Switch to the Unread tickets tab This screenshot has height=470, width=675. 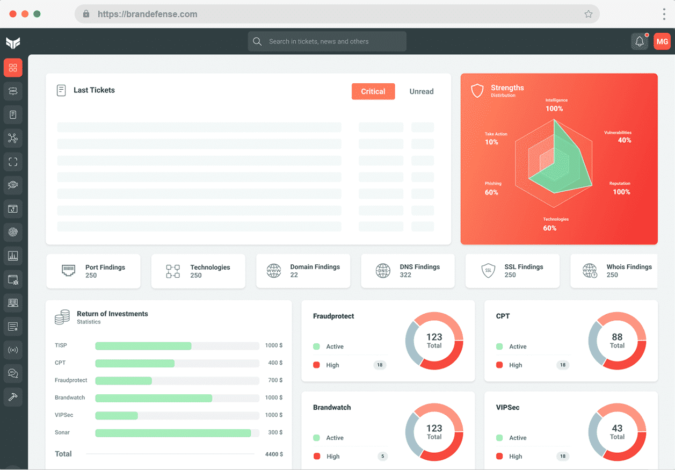pos(422,91)
